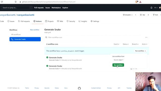This screenshot has width=161, height=91.
Task: Select All workflows in sidebar
Action: coord(16,34)
